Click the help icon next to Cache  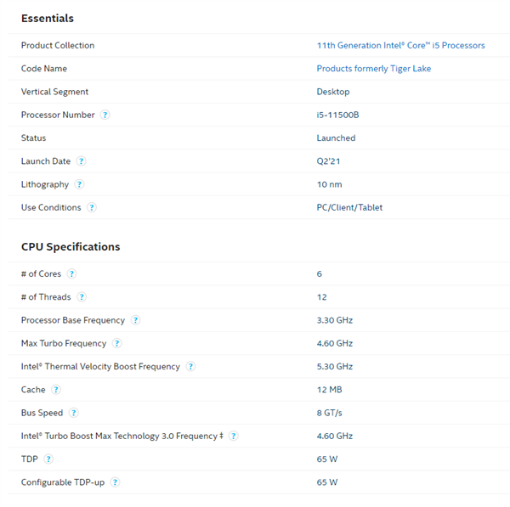click(56, 389)
